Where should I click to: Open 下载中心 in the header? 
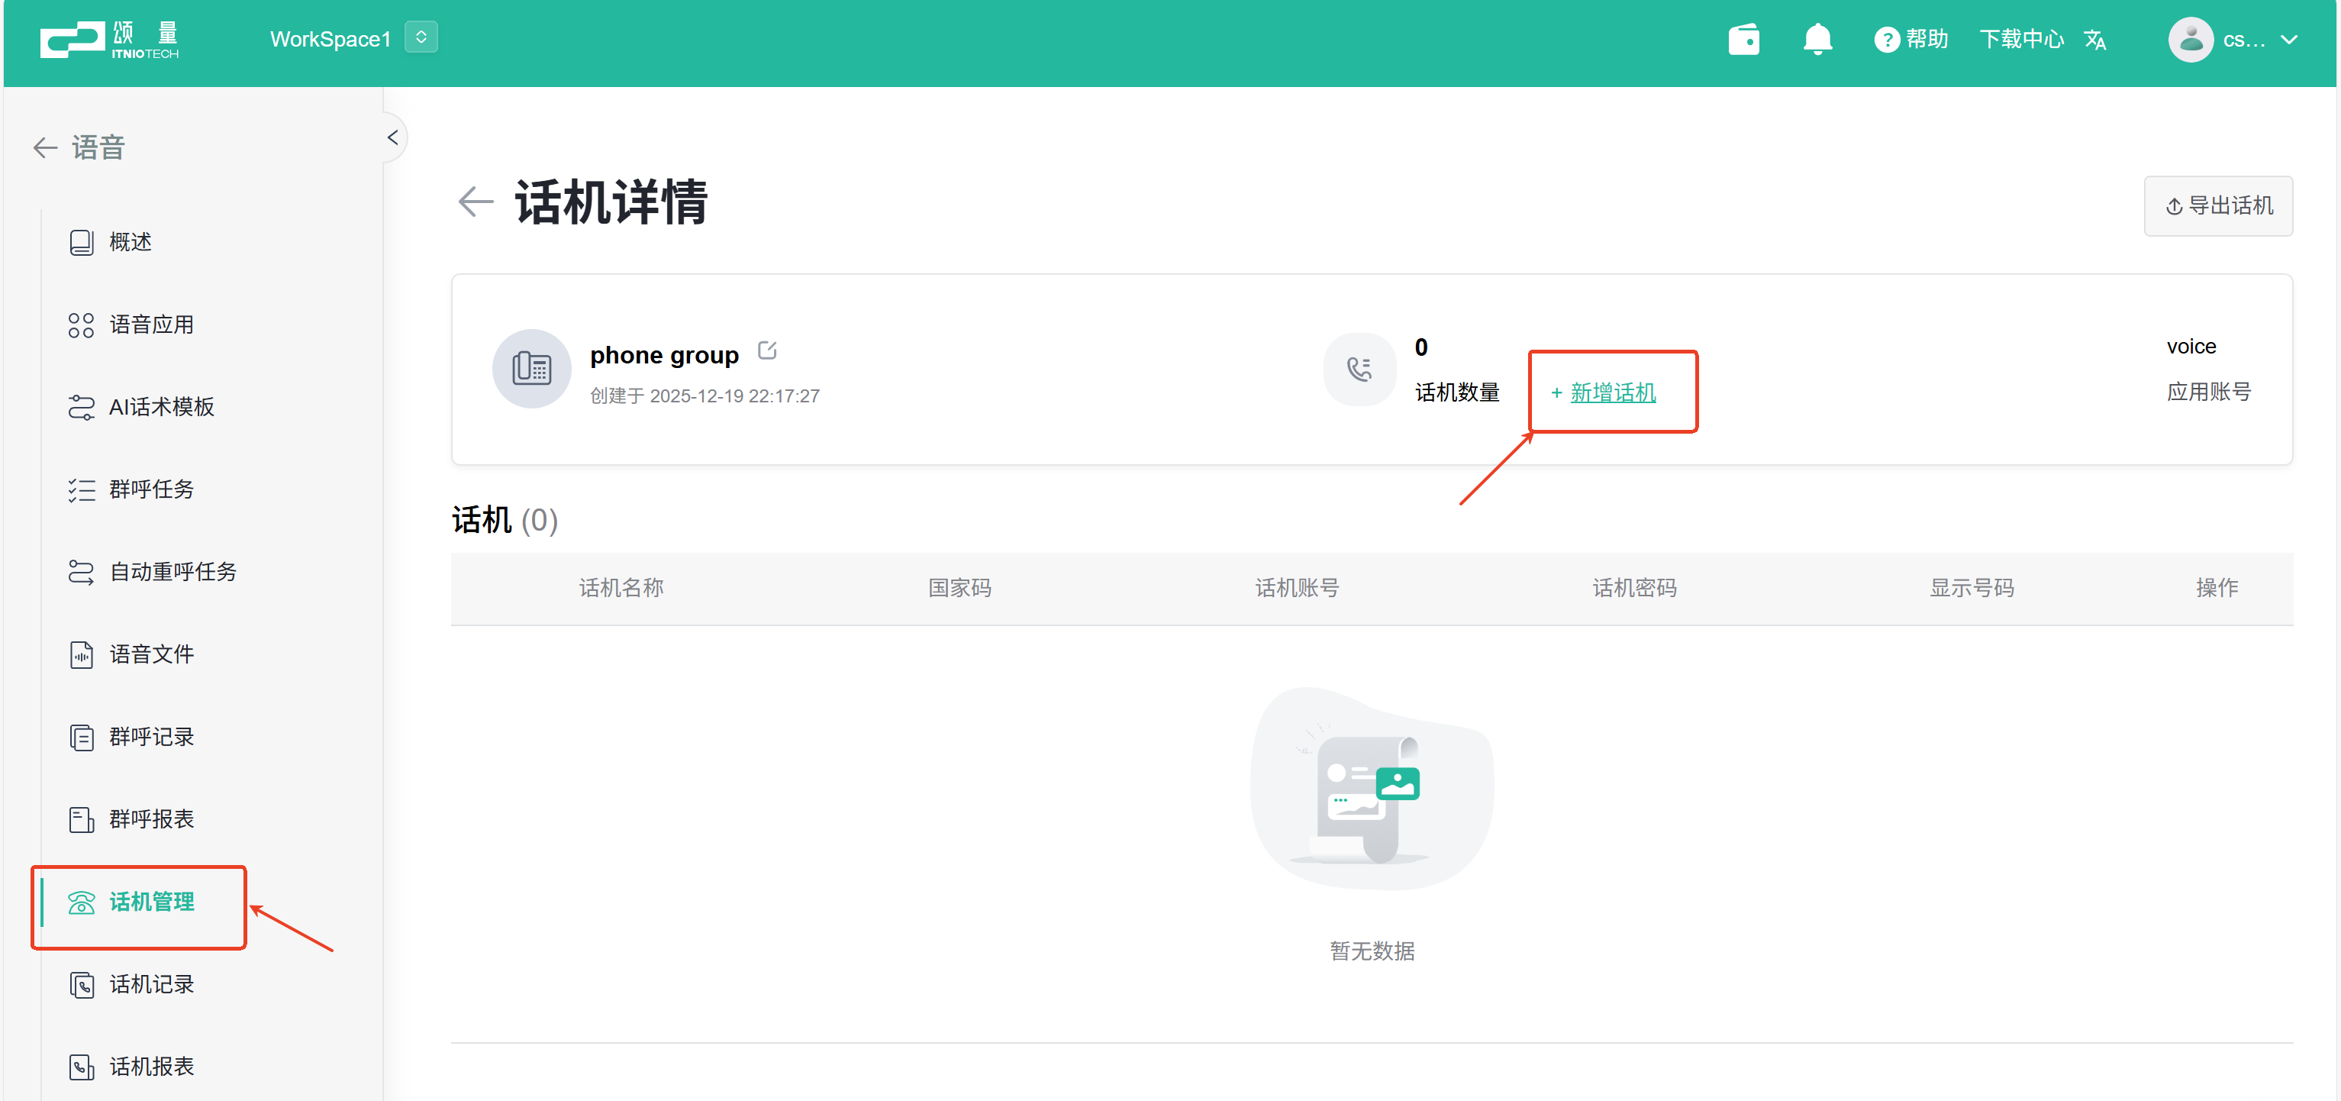point(2022,39)
